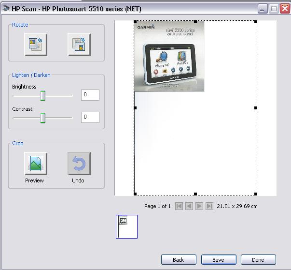This screenshot has height=270, width=291.
Task: Select the page 1 thumbnail
Action: [126, 226]
